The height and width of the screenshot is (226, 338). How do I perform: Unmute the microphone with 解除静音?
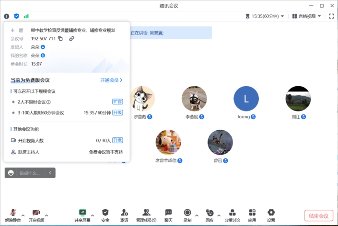[x=13, y=215]
